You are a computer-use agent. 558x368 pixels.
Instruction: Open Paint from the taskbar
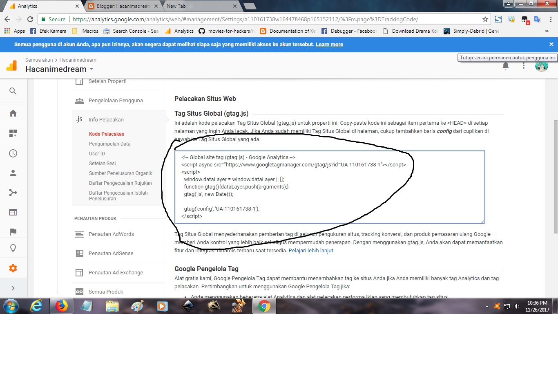(x=138, y=306)
